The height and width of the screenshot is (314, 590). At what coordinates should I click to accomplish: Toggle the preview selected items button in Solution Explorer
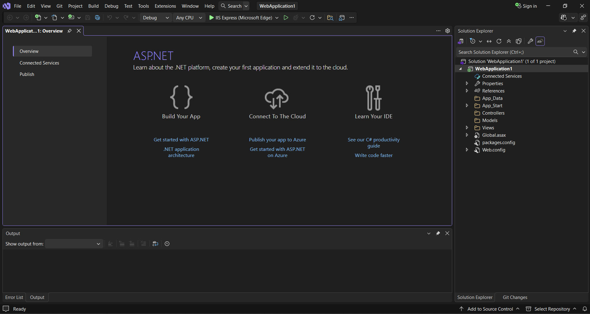pos(540,41)
